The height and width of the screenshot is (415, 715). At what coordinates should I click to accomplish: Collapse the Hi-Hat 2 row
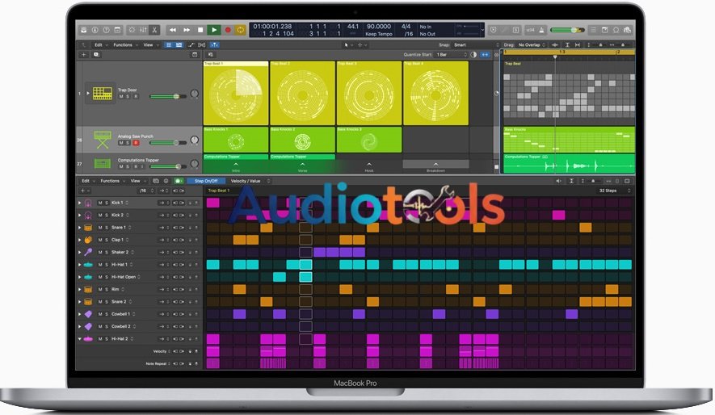pos(80,339)
